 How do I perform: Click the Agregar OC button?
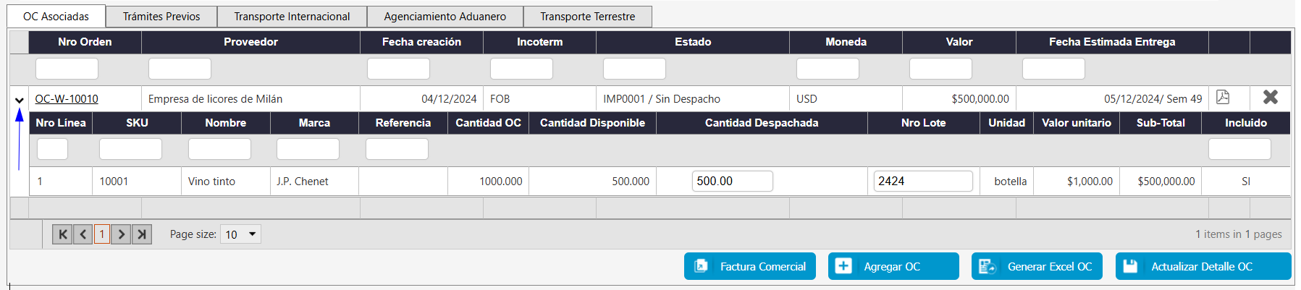(x=893, y=266)
